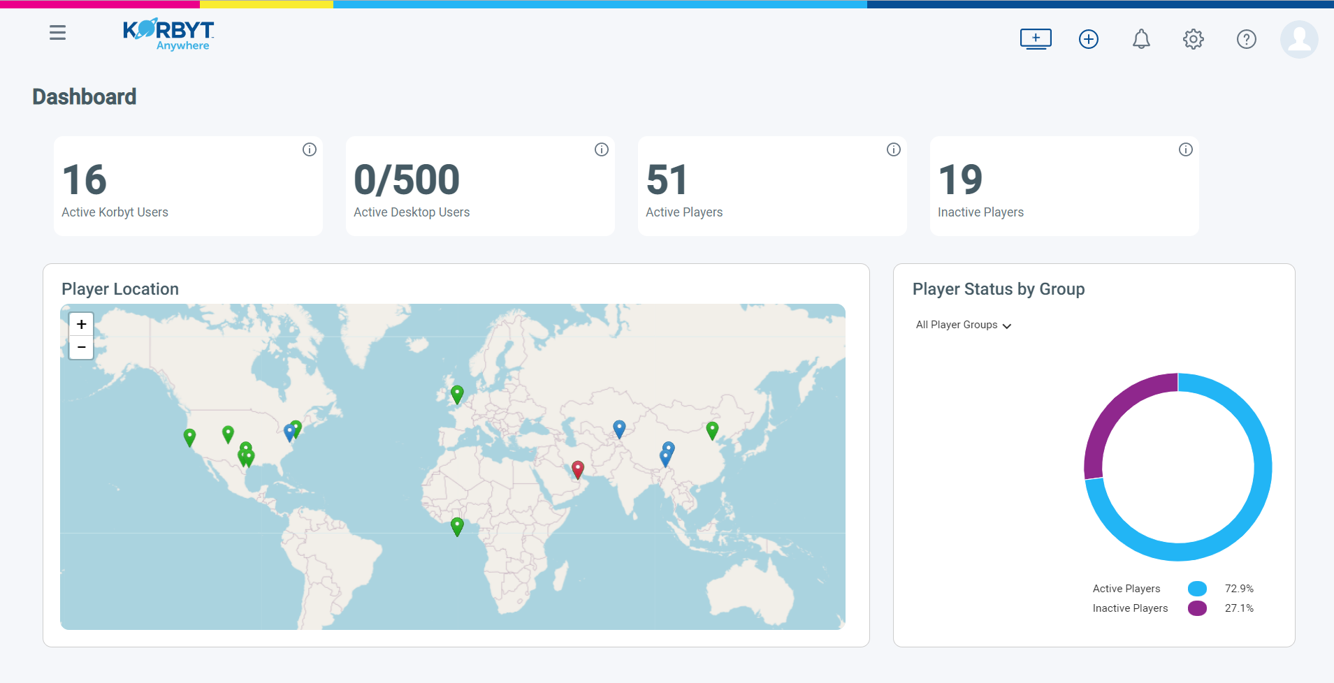The width and height of the screenshot is (1334, 683).
Task: Open the user profile avatar
Action: tap(1298, 39)
